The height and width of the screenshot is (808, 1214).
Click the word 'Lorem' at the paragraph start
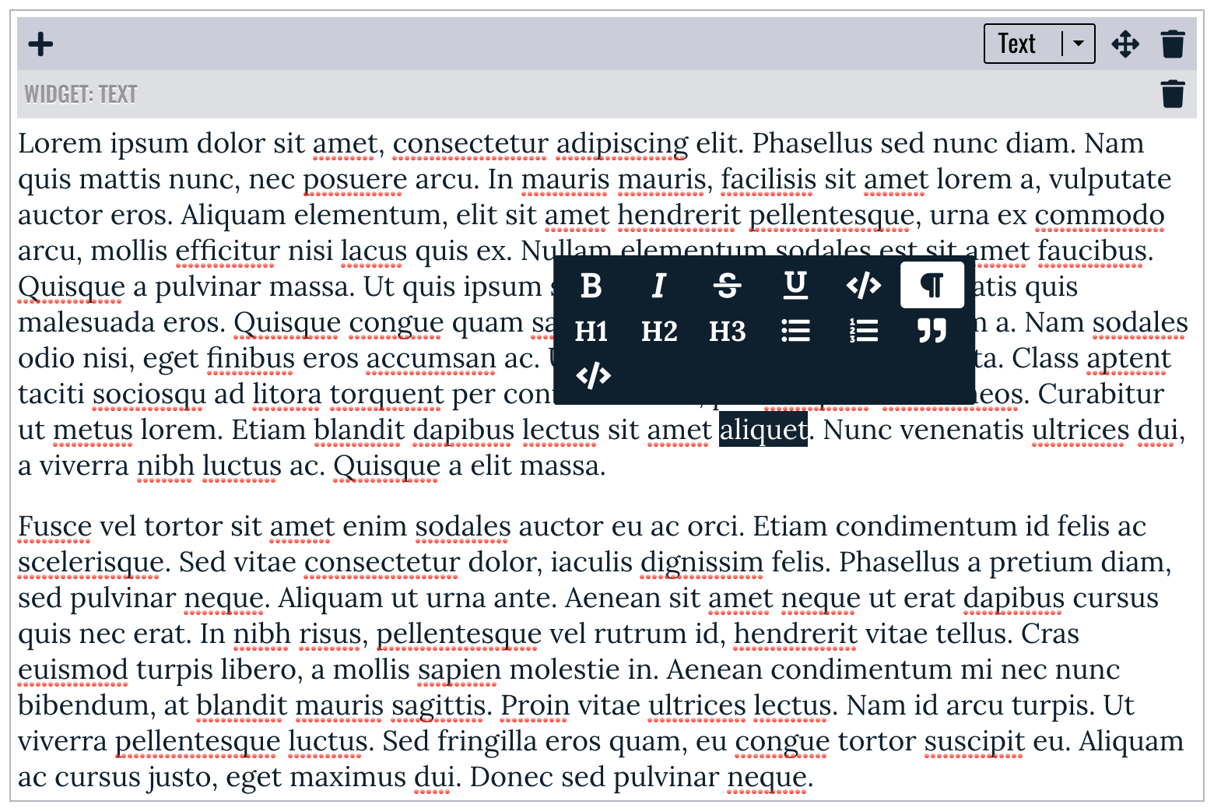tap(60, 143)
